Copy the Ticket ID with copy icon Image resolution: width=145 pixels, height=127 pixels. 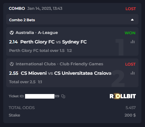(x=63, y=96)
